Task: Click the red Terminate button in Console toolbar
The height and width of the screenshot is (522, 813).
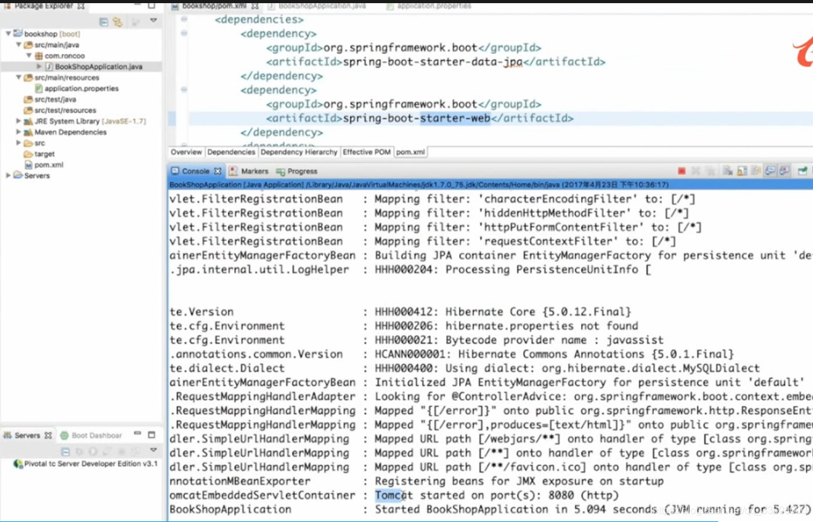Action: [682, 171]
